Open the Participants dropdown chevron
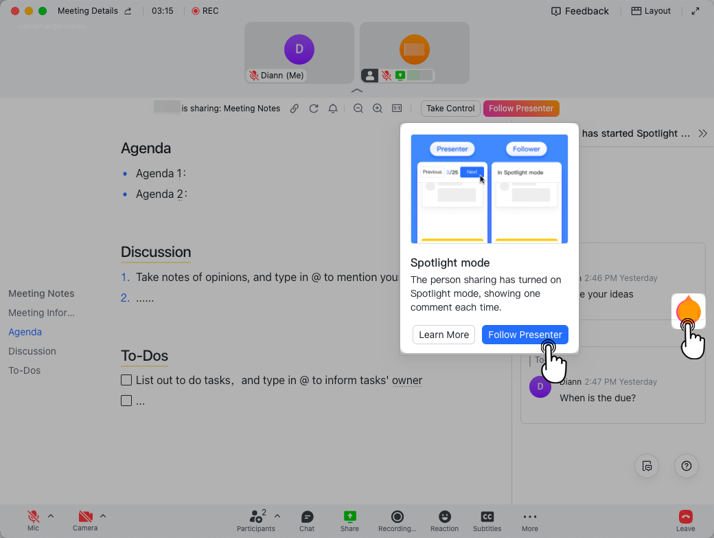Viewport: 714px width, 538px height. [277, 515]
